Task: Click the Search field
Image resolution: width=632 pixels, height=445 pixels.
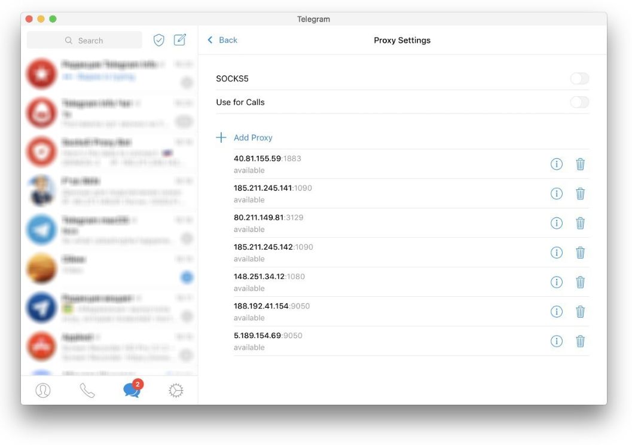Action: (84, 40)
